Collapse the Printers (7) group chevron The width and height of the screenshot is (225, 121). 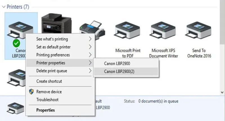tap(4, 7)
